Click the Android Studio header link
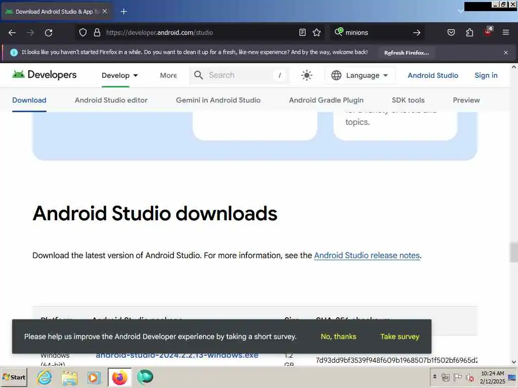The height and width of the screenshot is (388, 518). (x=433, y=75)
